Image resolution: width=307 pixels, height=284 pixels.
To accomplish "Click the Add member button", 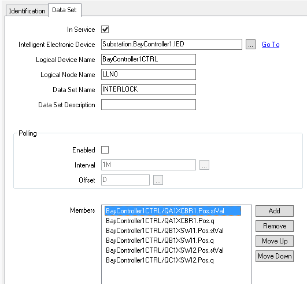I will (275, 211).
